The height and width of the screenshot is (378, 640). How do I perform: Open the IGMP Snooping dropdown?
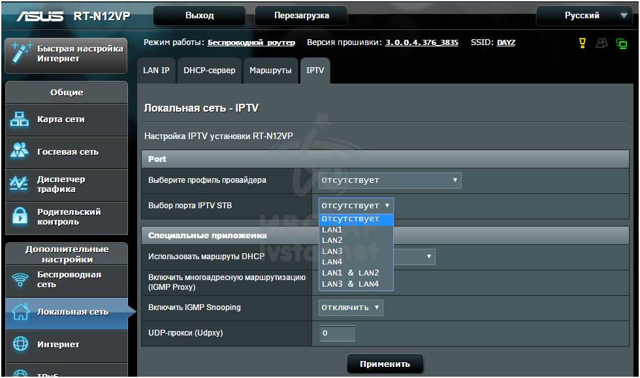point(351,307)
